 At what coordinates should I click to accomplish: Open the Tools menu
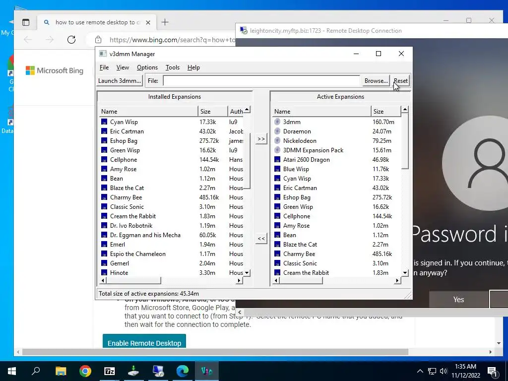[x=172, y=67]
